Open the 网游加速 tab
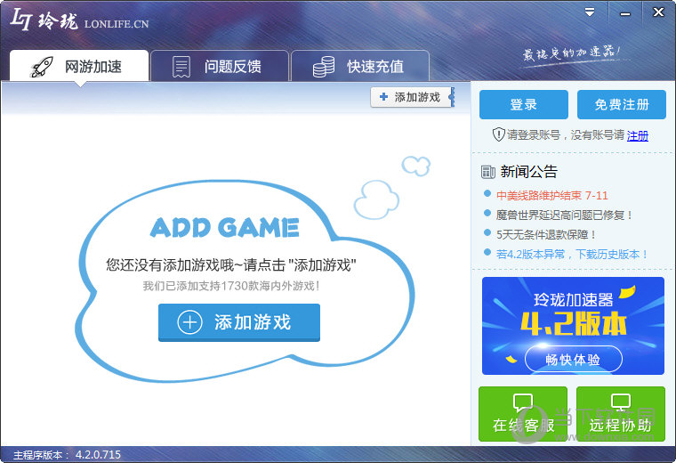676x463 pixels. [x=79, y=66]
